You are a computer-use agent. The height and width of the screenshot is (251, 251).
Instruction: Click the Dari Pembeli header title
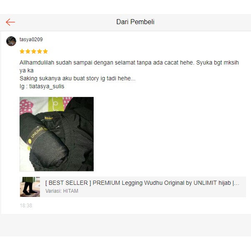coord(135,22)
